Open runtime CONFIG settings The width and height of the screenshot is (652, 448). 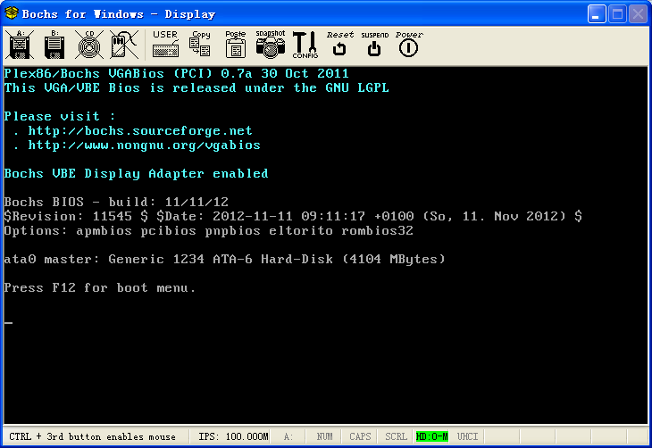click(305, 45)
